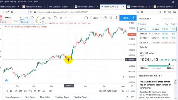This screenshot has width=178, height=100.
Task: Save page to Pocket
Action: (138, 12)
